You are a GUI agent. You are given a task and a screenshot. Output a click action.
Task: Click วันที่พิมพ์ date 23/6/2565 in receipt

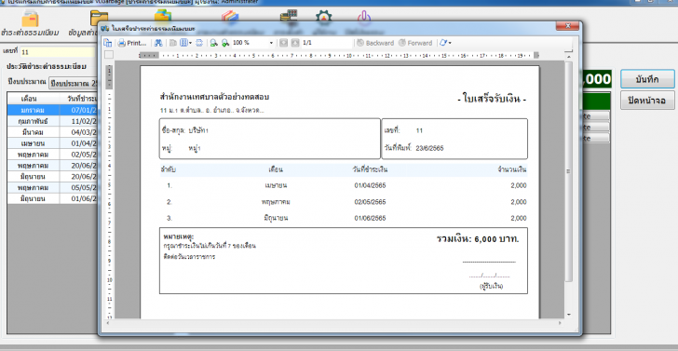click(x=414, y=148)
